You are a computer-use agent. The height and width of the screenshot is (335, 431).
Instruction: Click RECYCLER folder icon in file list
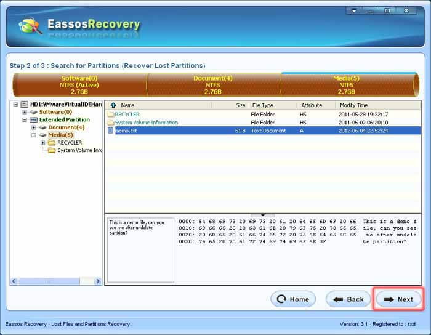(111, 115)
